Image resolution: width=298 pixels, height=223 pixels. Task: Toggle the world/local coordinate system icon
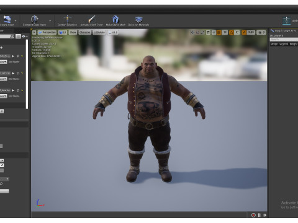click(x=208, y=32)
